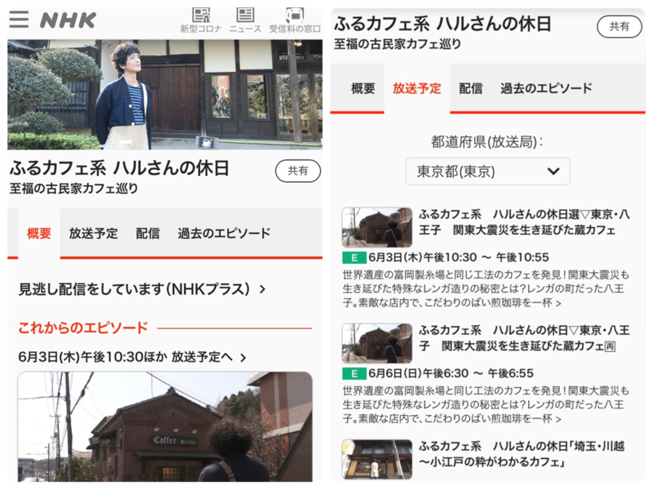This screenshot has width=653, height=490.
Task: Open the large Coffee brick building image
Action: 165,427
